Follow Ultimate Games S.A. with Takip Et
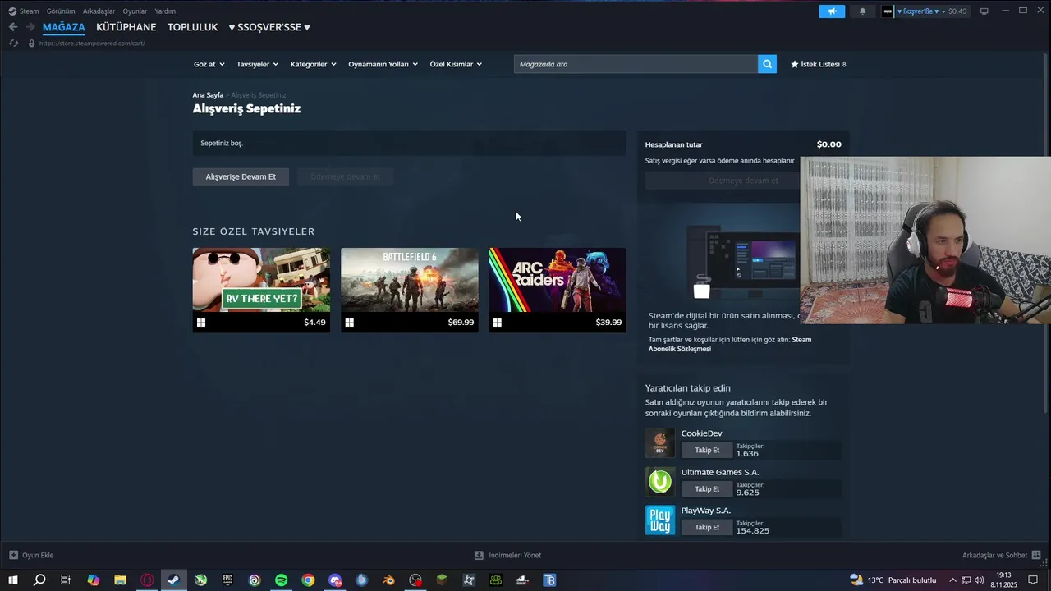The width and height of the screenshot is (1051, 591). 707,488
